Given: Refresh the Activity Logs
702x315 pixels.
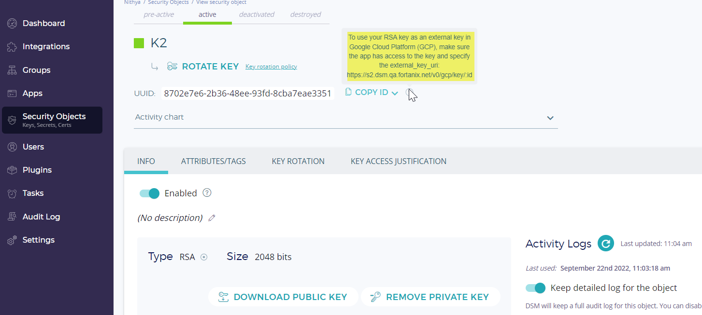Looking at the screenshot, I should tap(605, 244).
